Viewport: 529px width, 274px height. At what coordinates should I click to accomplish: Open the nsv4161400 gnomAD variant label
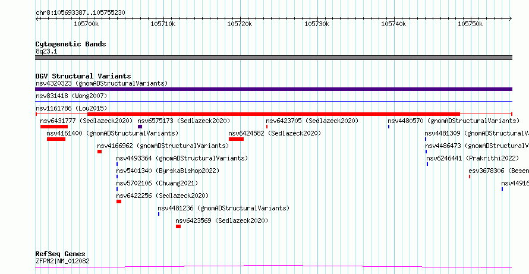click(x=113, y=133)
